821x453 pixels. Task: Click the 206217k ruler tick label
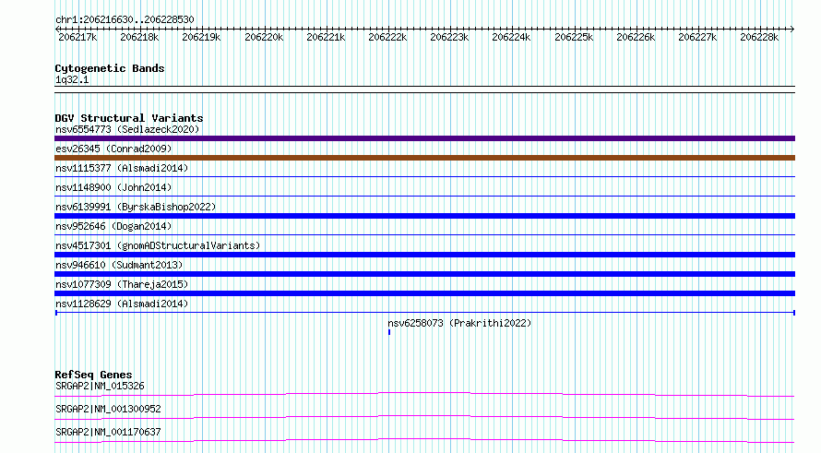tap(77, 37)
